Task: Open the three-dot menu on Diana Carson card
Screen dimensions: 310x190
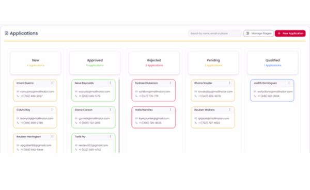Action: (x=111, y=109)
